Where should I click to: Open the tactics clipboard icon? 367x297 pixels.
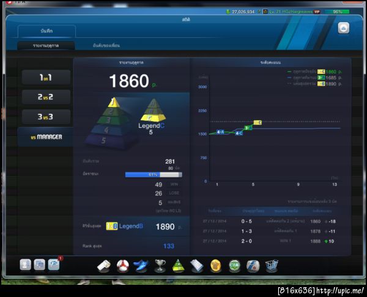click(197, 266)
